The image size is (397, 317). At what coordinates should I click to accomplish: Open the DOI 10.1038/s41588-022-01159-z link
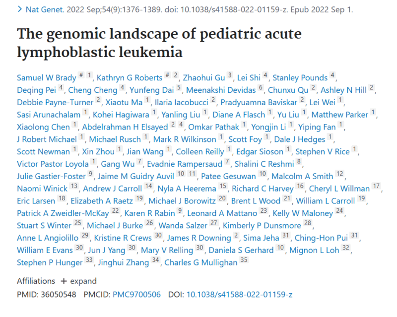click(x=239, y=295)
